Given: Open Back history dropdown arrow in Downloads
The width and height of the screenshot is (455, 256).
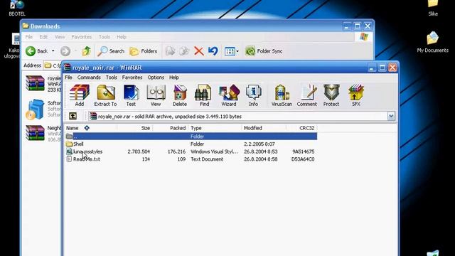Looking at the screenshot, I should click(x=53, y=51).
